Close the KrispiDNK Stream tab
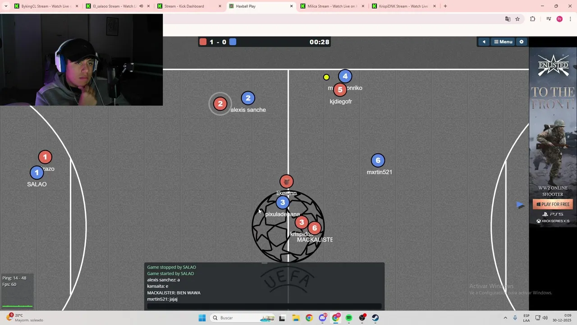577x325 pixels. (435, 6)
